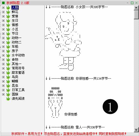Click the leaf icon beside 昆虫

pyautogui.click(x=8, y=86)
